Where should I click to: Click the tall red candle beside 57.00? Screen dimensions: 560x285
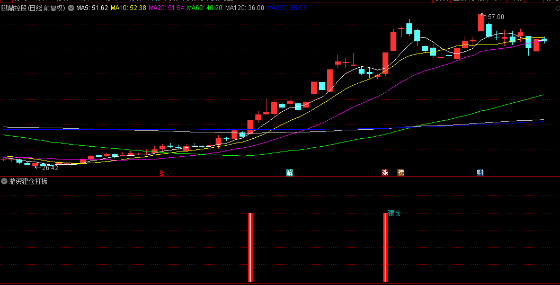(x=481, y=22)
